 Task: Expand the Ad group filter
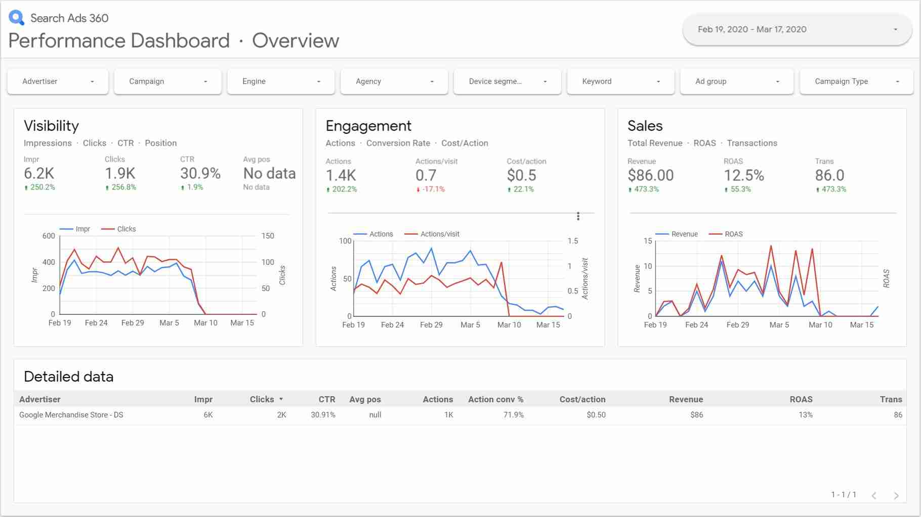[737, 81]
